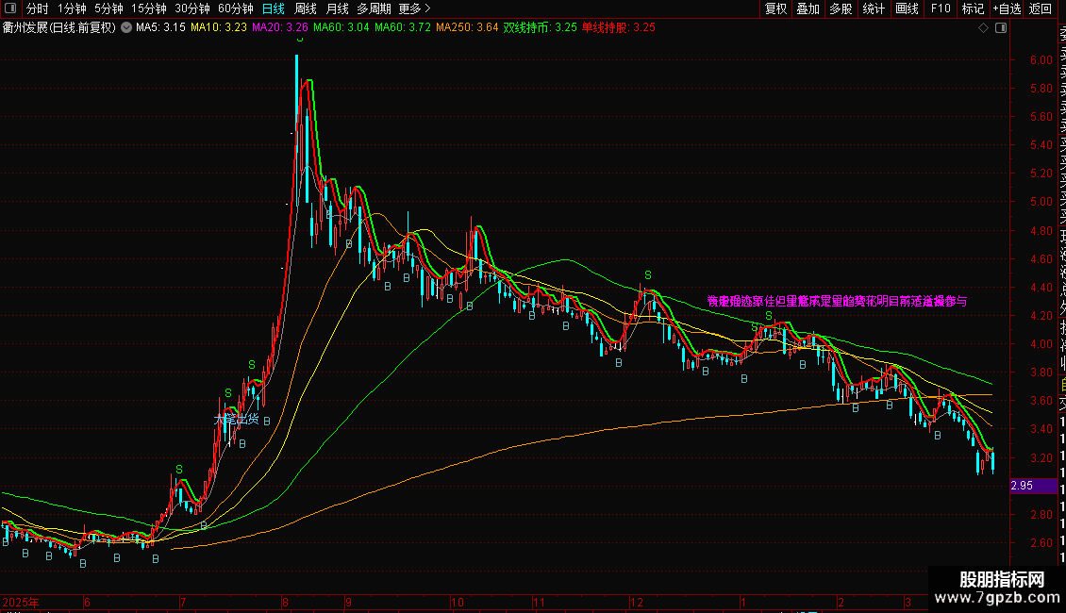Open the indicator dropdown beside stock name
Screen dimensions: 1066x613
click(126, 28)
